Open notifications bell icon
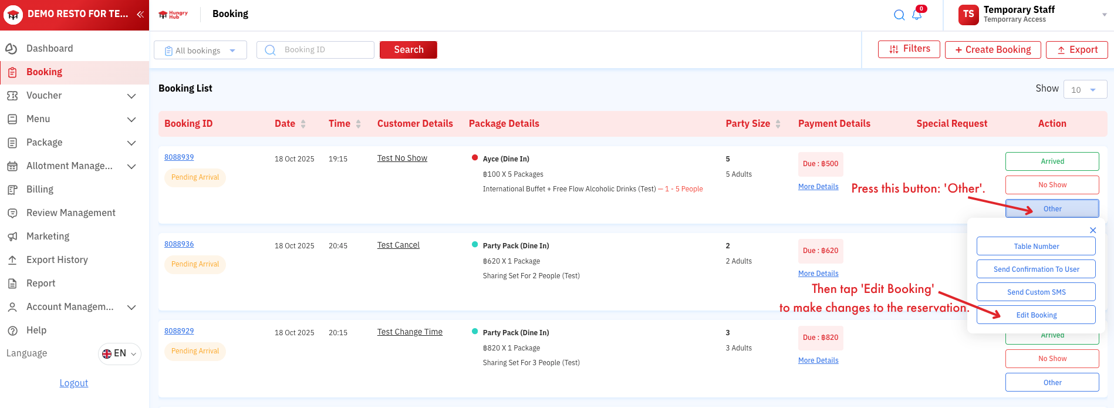Viewport: 1114px width, 408px height. coord(917,15)
